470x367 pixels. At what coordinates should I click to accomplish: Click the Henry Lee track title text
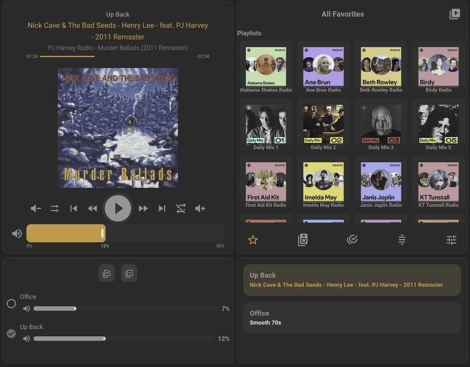click(117, 31)
